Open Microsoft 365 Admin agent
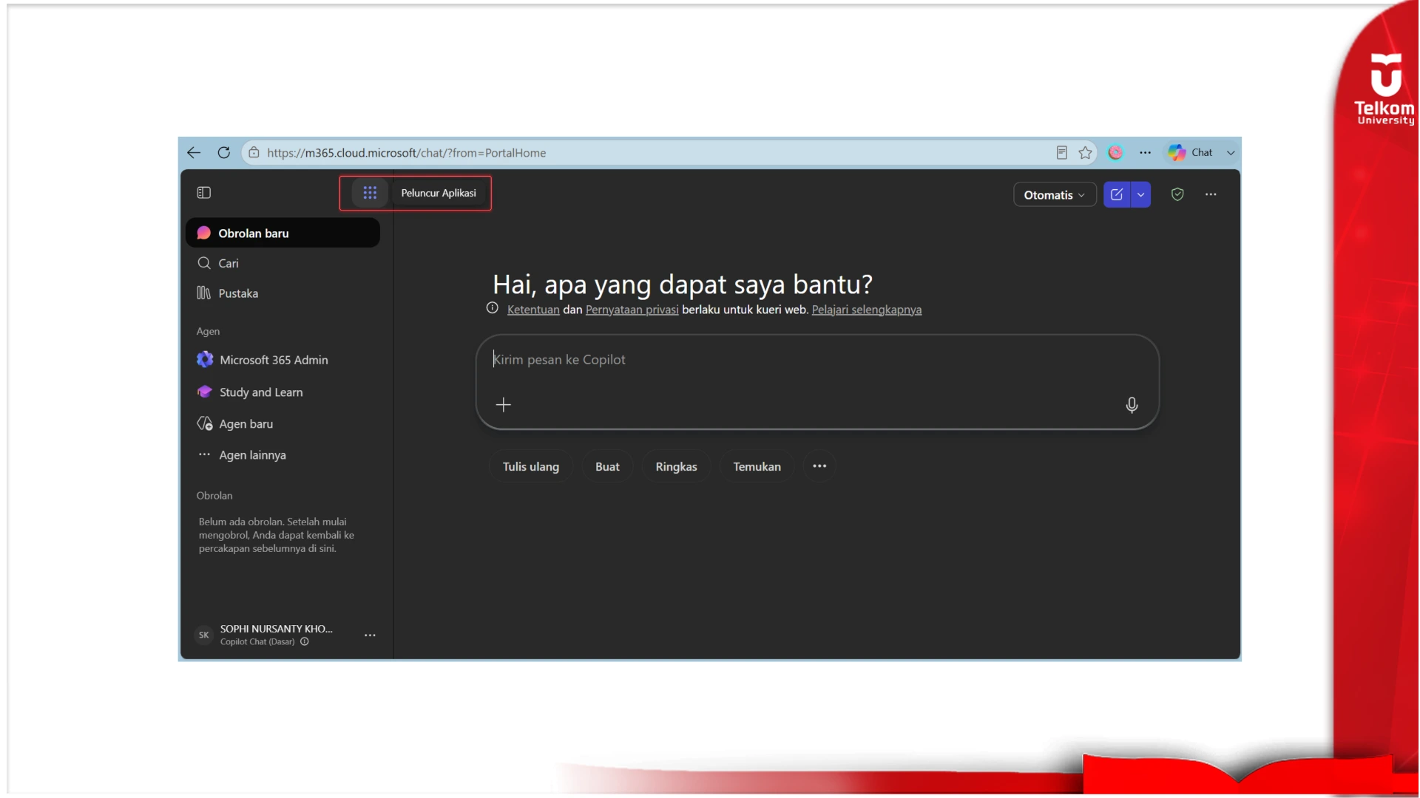The image size is (1420, 798). click(x=283, y=360)
